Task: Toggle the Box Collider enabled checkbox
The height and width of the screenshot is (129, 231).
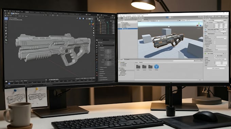Action: coord(207,54)
